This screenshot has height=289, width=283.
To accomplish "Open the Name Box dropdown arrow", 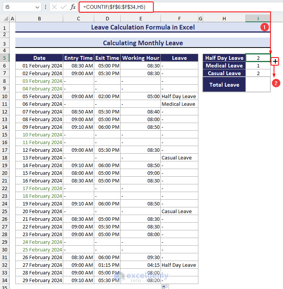I will pyautogui.click(x=37, y=7).
